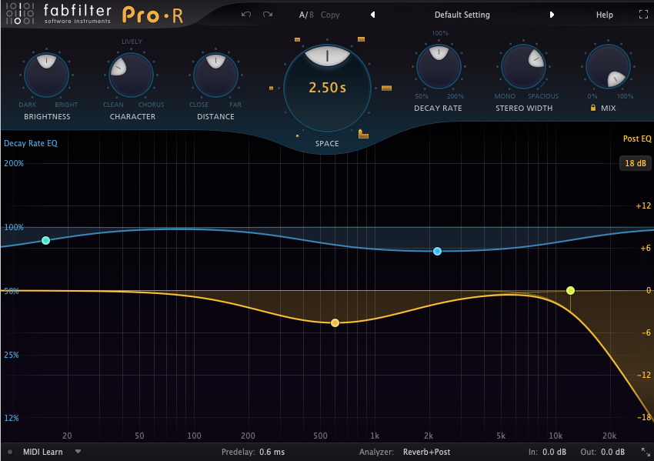Click the 2.50s decay time value
Viewport: 654px width, 461px height.
[x=327, y=88]
